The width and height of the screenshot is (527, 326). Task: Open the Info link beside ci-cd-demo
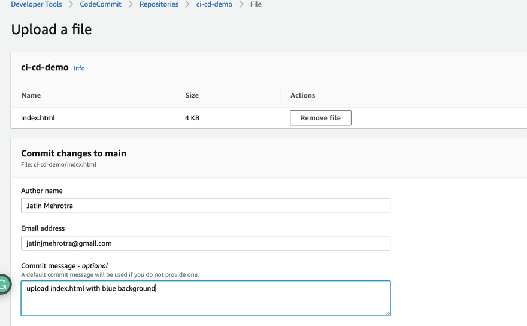79,68
